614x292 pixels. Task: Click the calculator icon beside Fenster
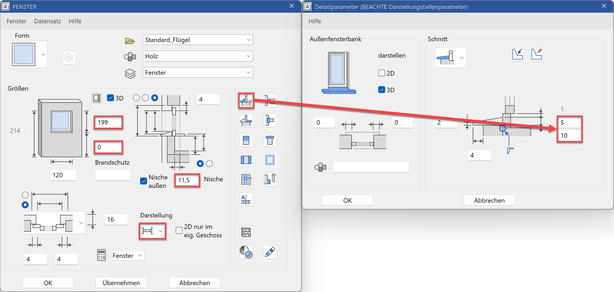tap(101, 255)
